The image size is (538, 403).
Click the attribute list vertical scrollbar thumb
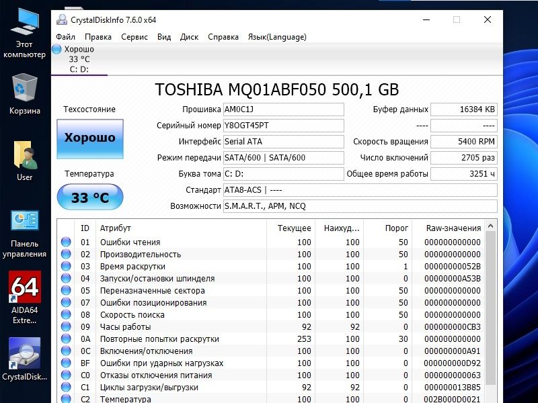[x=491, y=308]
